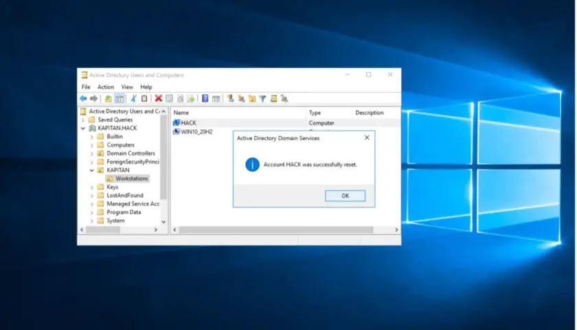The image size is (577, 330).
Task: Expand the Managed Service Acc node
Action: [x=91, y=204]
